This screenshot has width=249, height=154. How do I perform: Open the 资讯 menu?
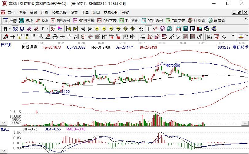(34, 13)
